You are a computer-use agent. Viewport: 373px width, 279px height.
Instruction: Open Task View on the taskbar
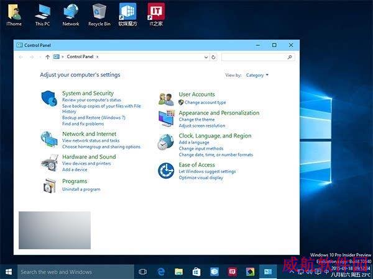pyautogui.click(x=142, y=272)
